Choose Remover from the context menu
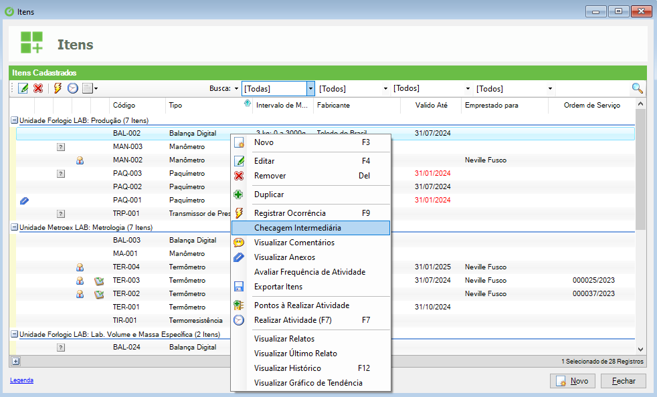This screenshot has width=657, height=397. pyautogui.click(x=310, y=176)
